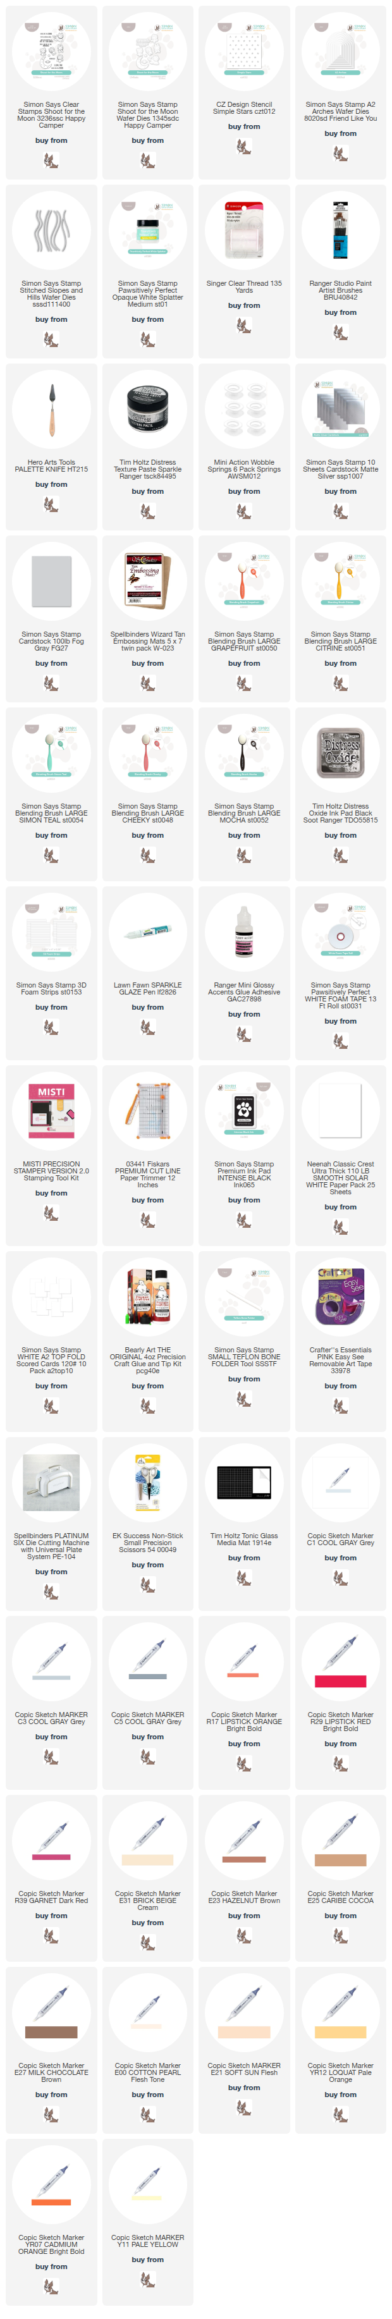Click the EK Success Non-Stick Scissors title

147,1543
